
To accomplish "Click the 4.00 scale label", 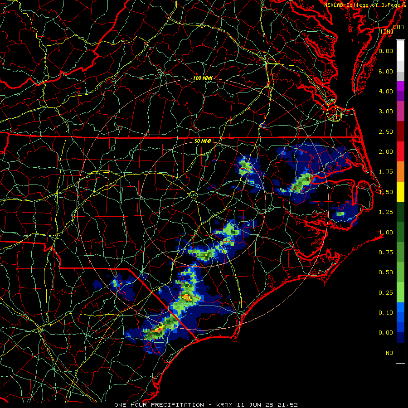I will [x=386, y=91].
